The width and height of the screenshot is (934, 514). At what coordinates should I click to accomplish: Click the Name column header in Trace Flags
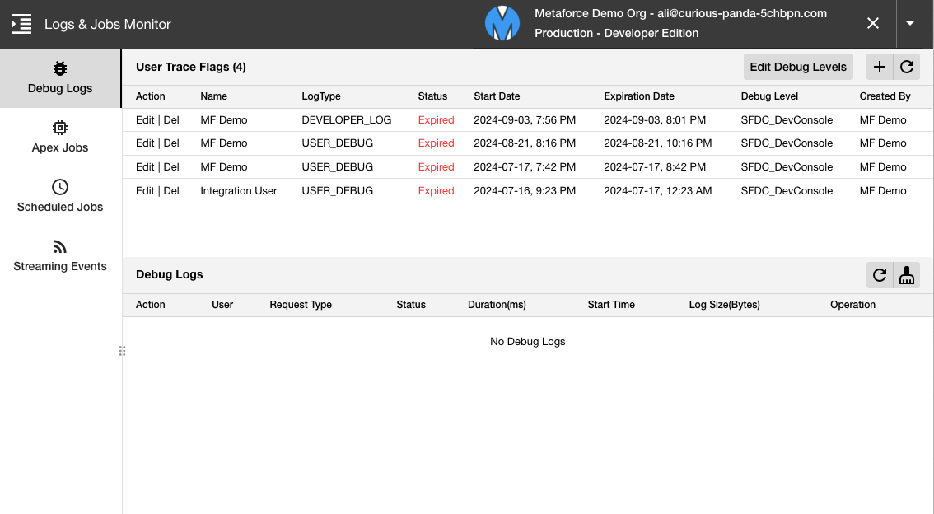[214, 96]
